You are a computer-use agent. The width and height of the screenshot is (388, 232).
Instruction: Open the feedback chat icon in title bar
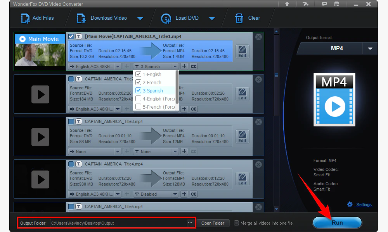(324, 4)
